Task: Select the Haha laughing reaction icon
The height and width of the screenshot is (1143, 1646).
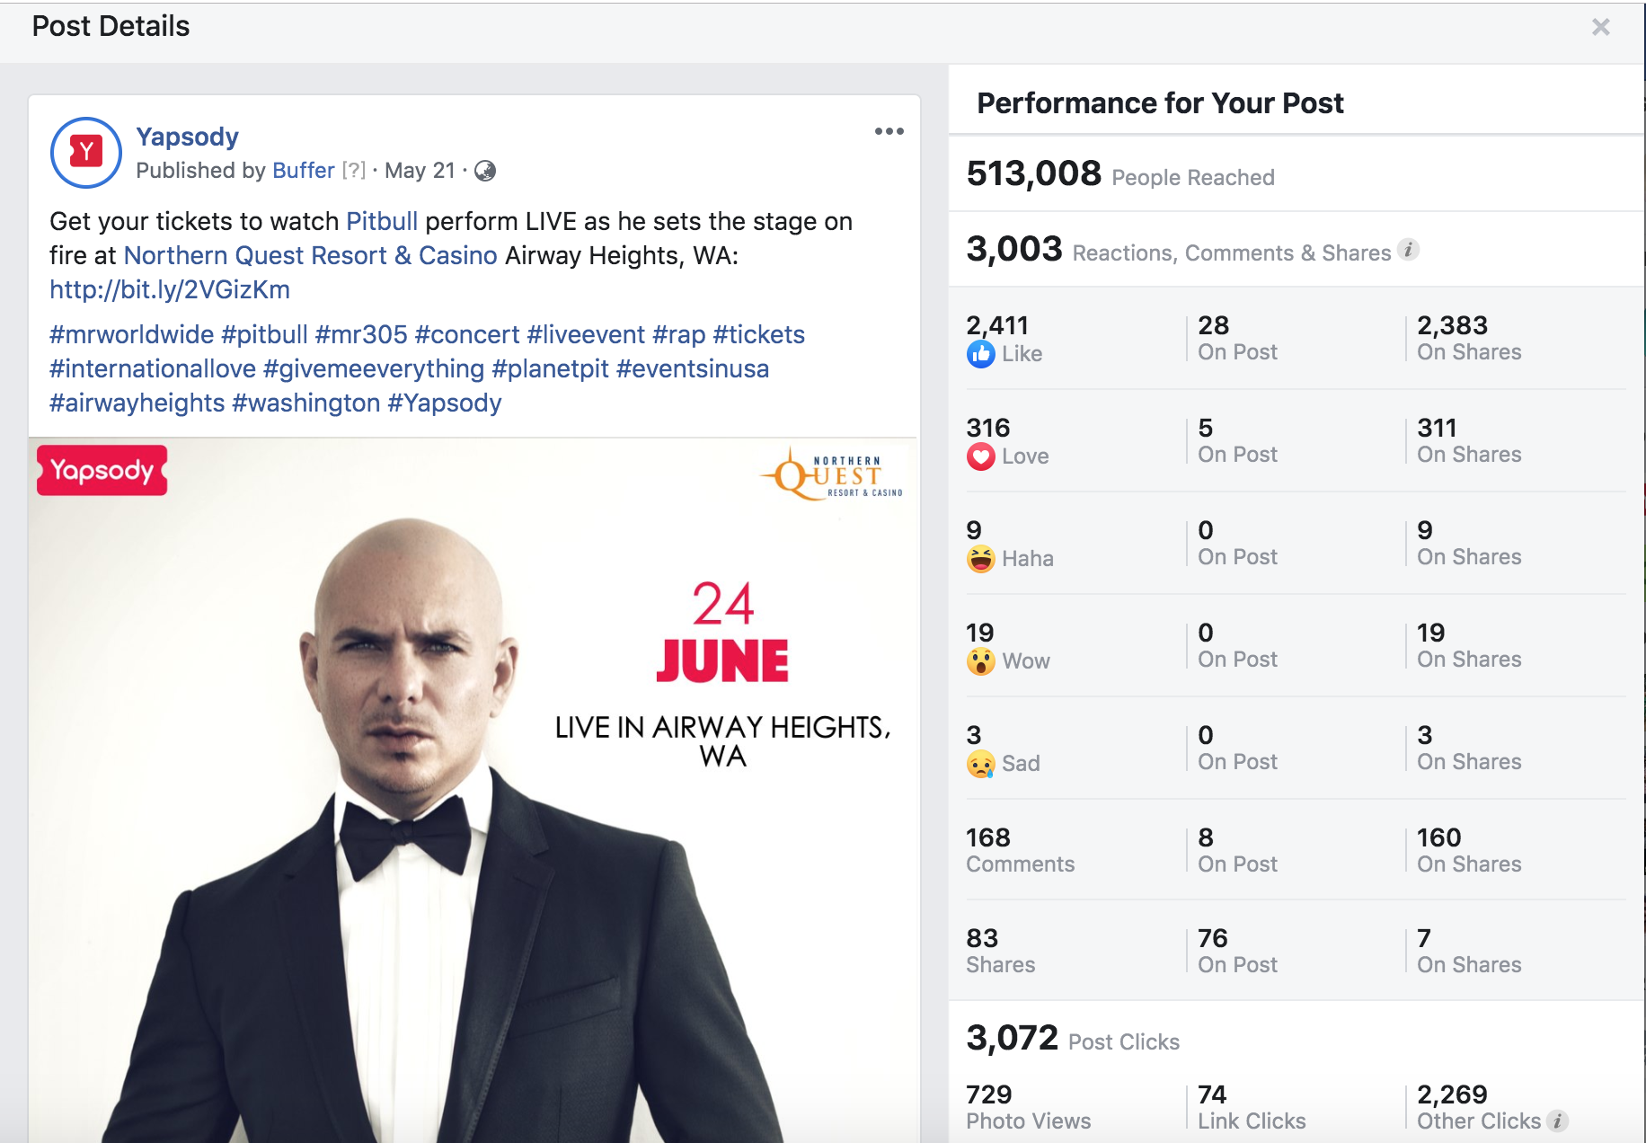Action: pos(981,558)
